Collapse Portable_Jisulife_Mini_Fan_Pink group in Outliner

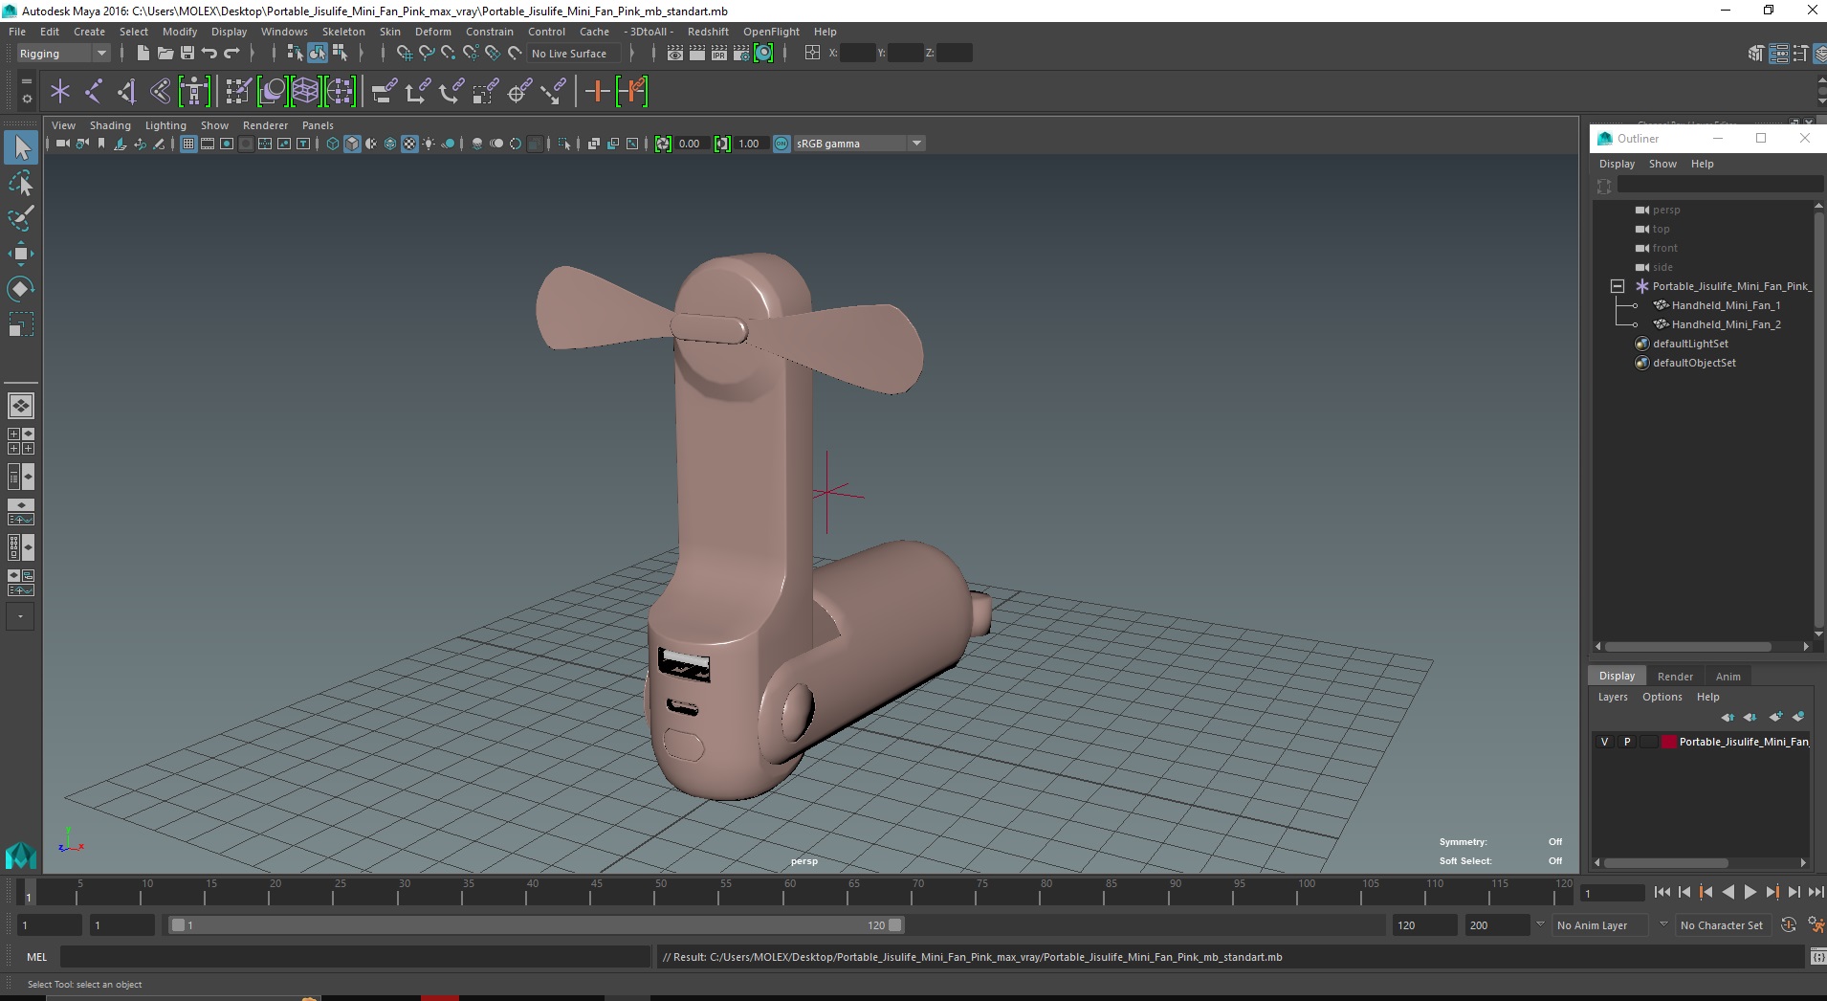(x=1618, y=286)
